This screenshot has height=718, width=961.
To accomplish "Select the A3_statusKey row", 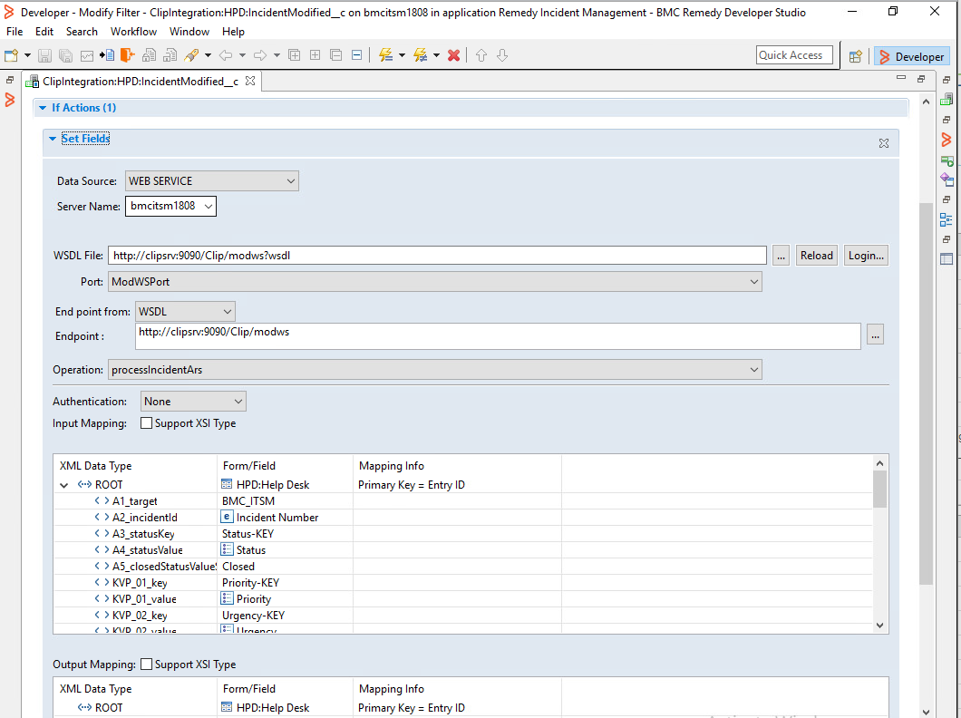I will [462, 534].
